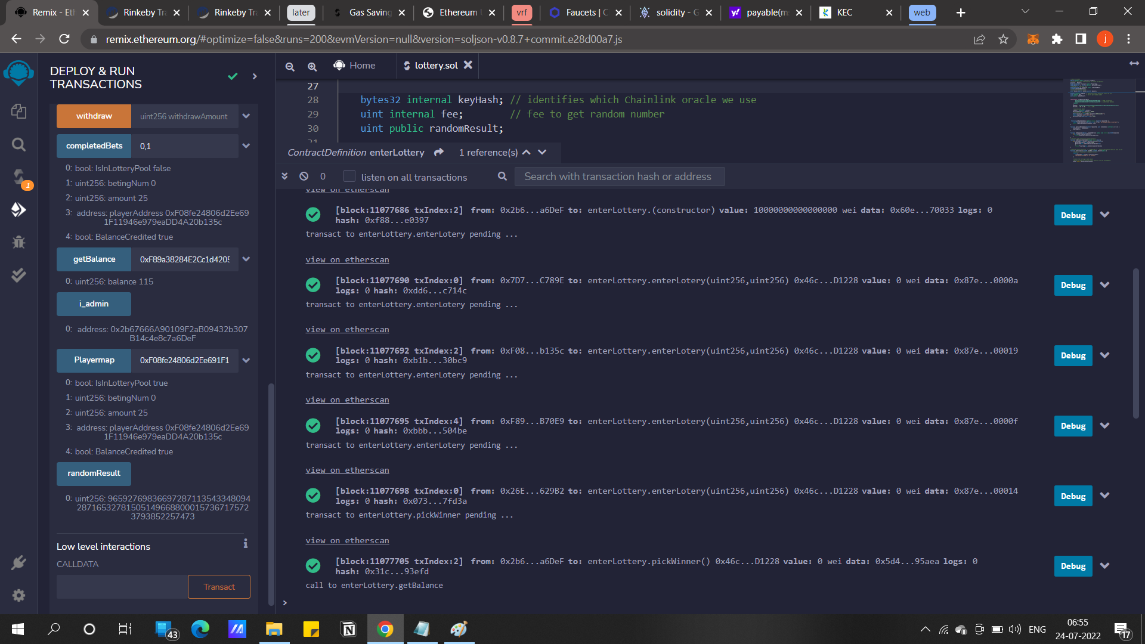Toggle the side panel expand arrow
This screenshot has width=1145, height=644.
coord(255,76)
